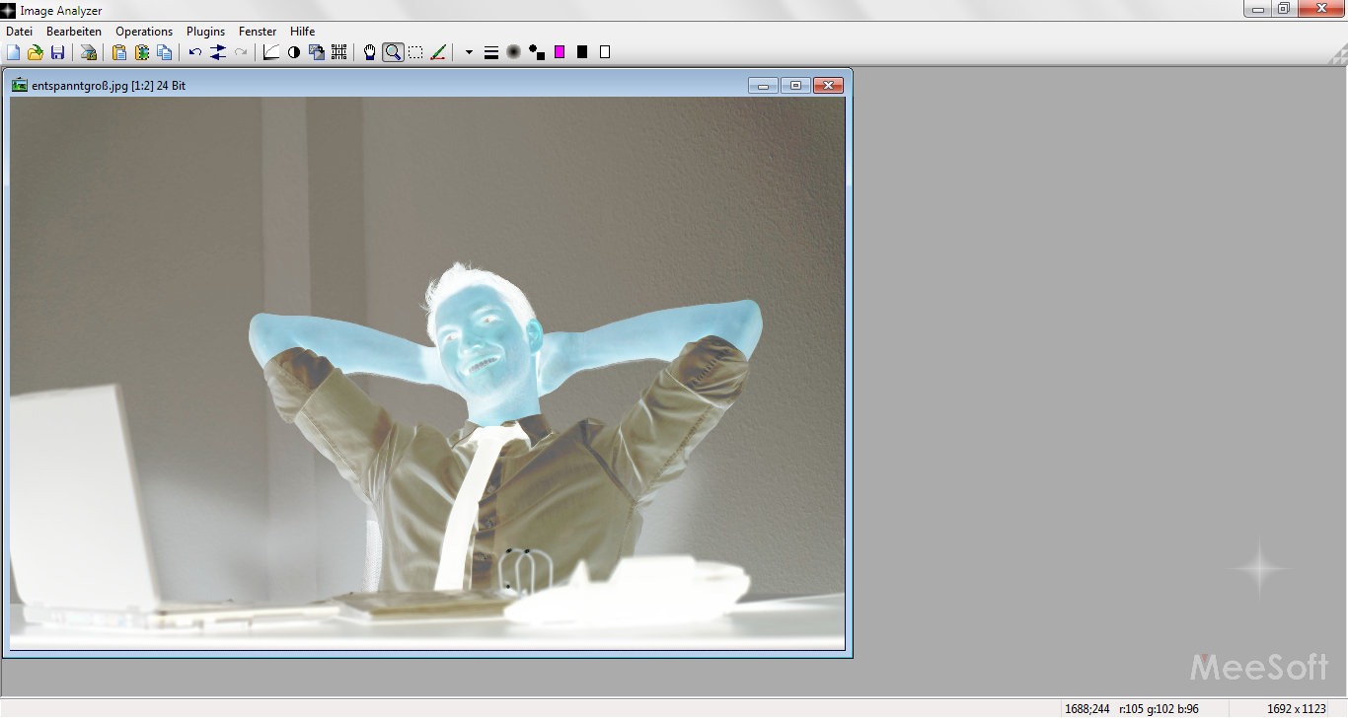Image resolution: width=1348 pixels, height=718 pixels.
Task: Click the New file icon
Action: click(13, 52)
